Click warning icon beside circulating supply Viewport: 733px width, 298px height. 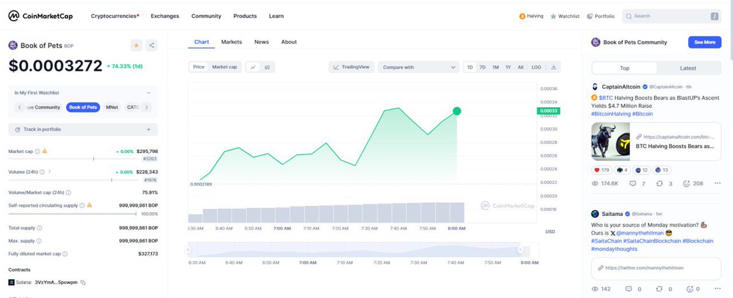[89, 205]
